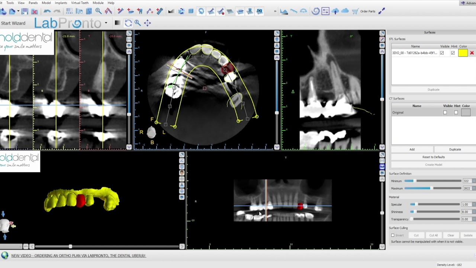The width and height of the screenshot is (476, 268).
Task: Click the protractor angle measurement icon
Action: (303, 10)
